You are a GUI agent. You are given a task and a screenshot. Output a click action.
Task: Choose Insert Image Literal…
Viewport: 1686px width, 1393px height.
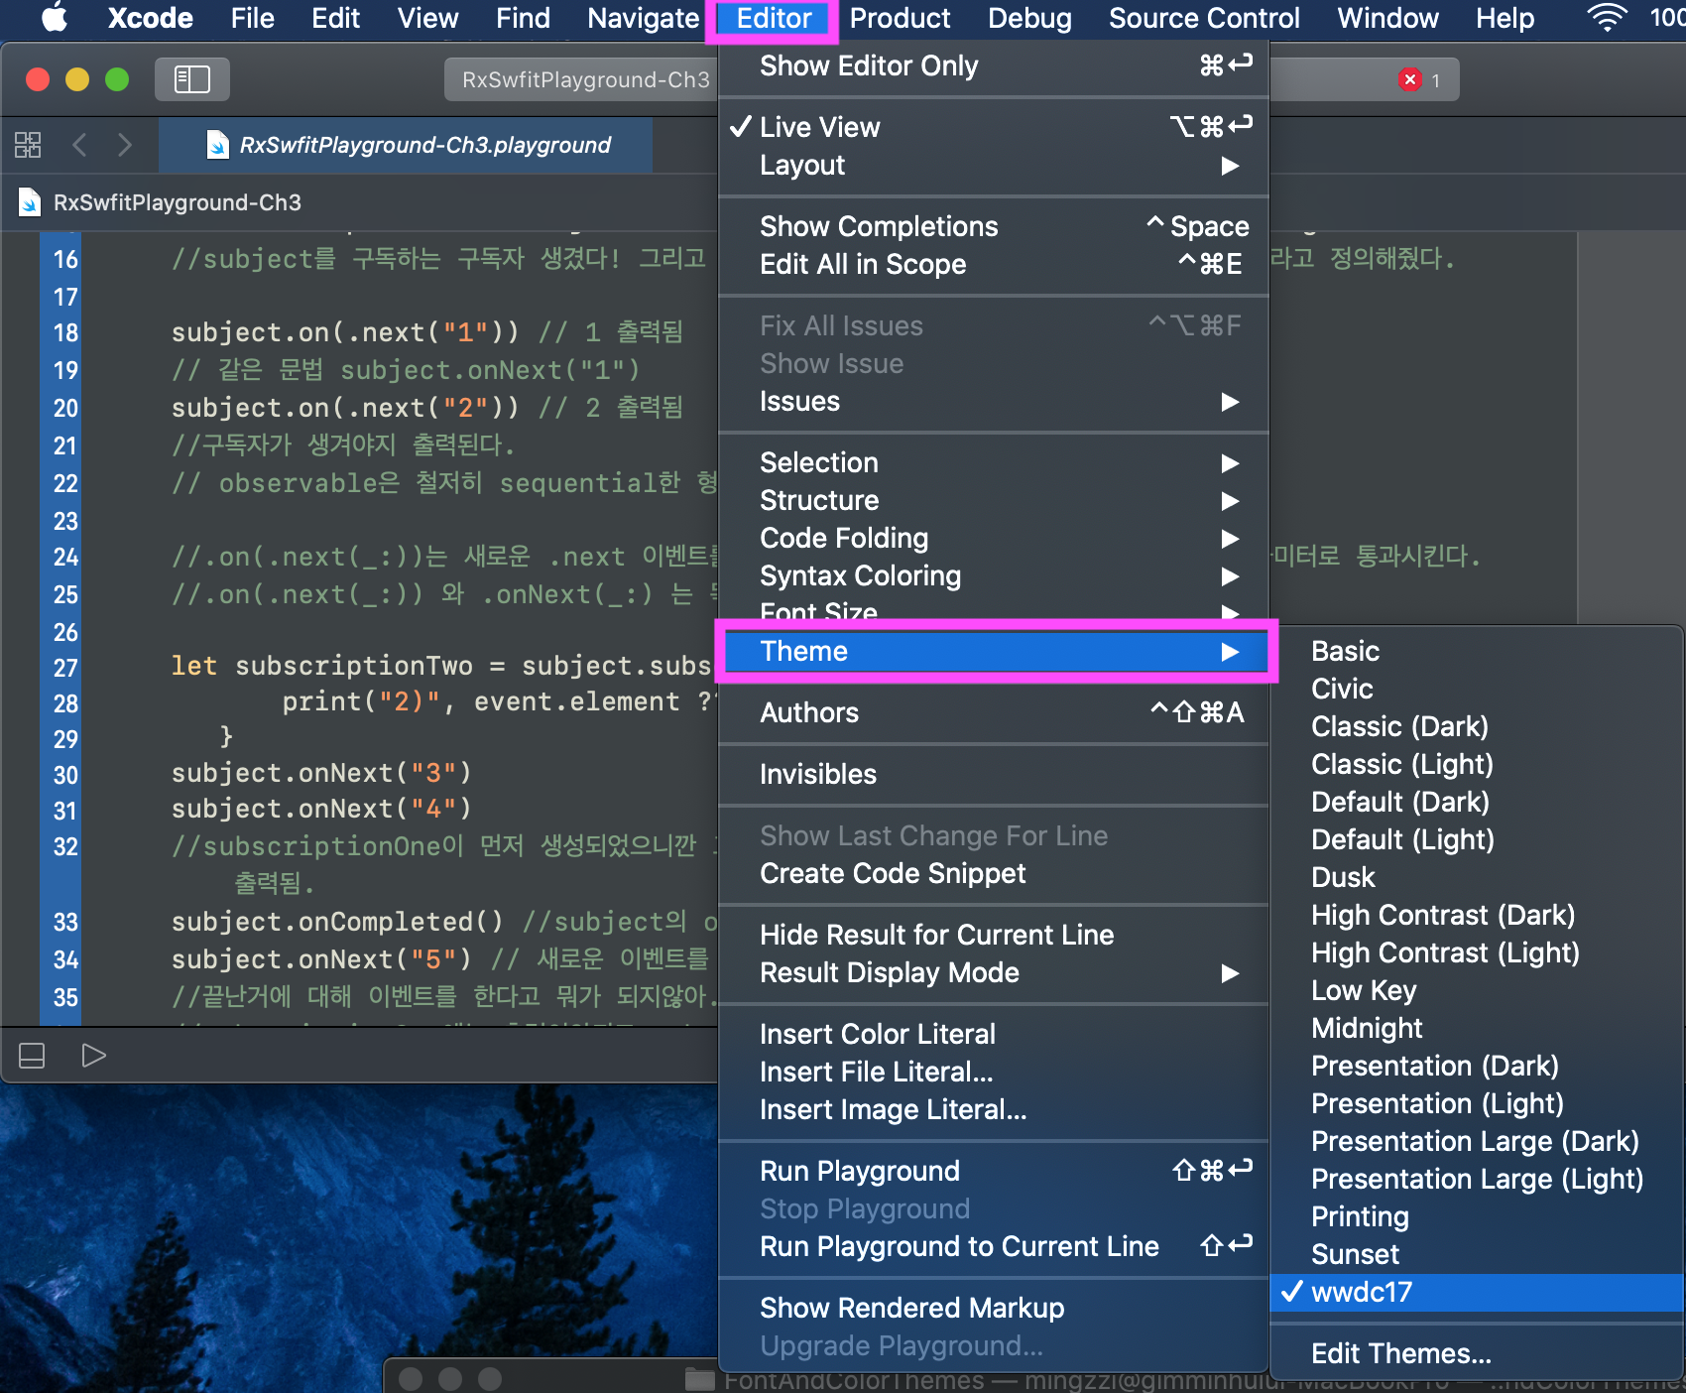click(x=993, y=1109)
